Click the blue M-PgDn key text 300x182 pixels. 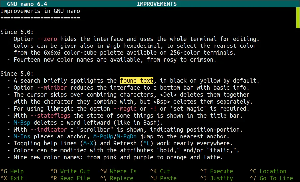[127, 136]
